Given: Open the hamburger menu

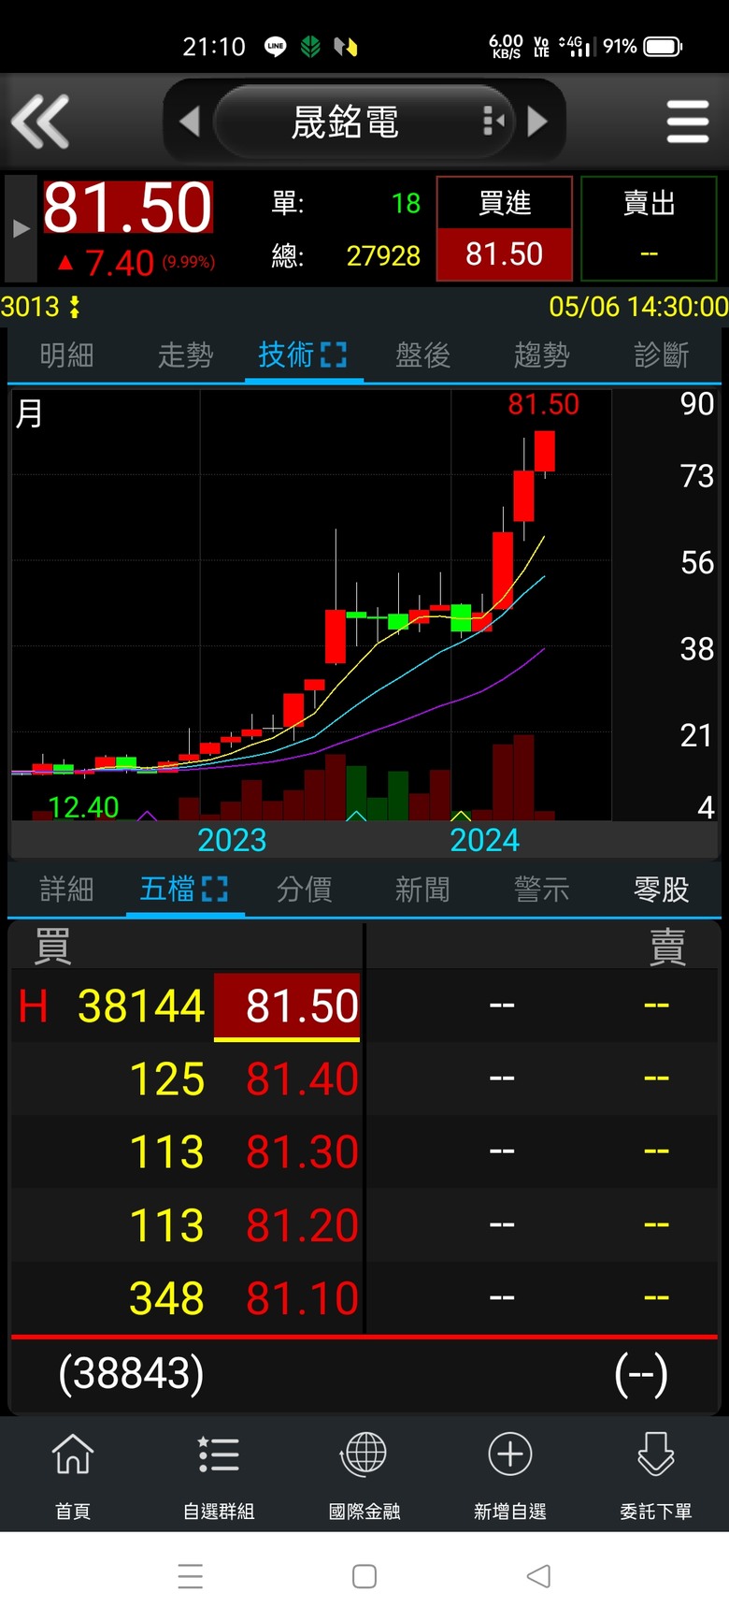Looking at the screenshot, I should 688,122.
